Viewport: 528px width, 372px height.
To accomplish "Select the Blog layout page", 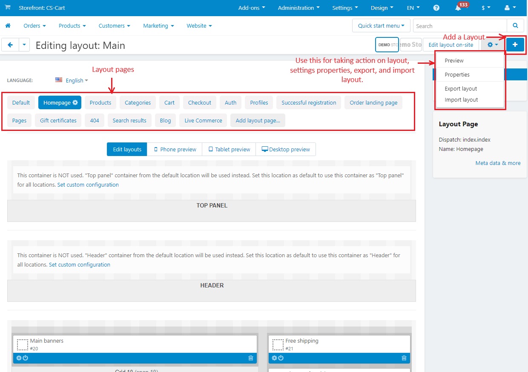I will (x=165, y=120).
